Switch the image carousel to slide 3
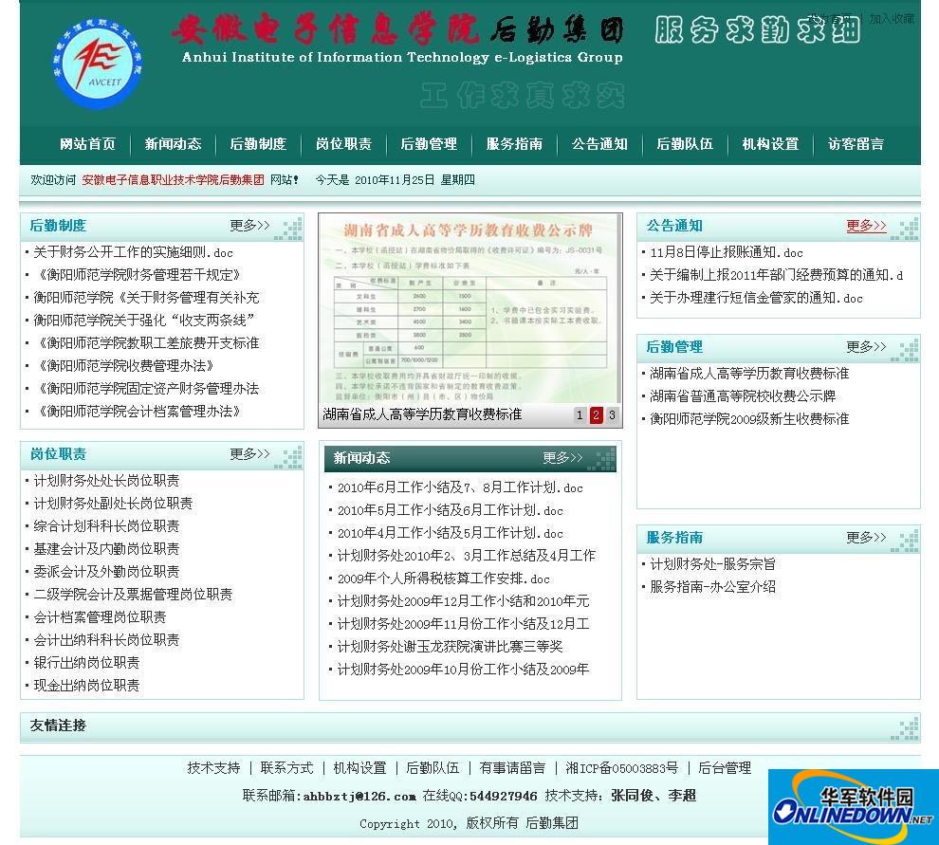The height and width of the screenshot is (845, 939). (610, 414)
